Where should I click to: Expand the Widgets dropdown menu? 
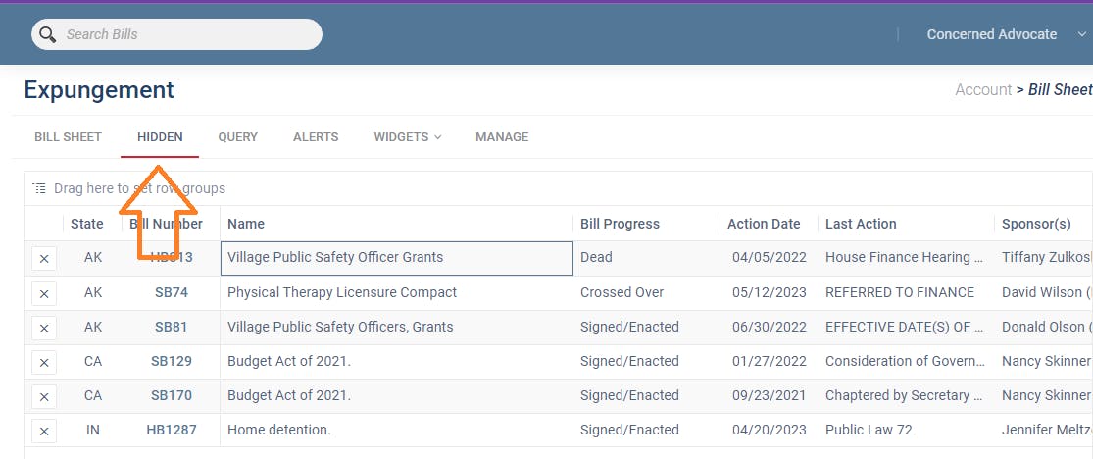407,137
